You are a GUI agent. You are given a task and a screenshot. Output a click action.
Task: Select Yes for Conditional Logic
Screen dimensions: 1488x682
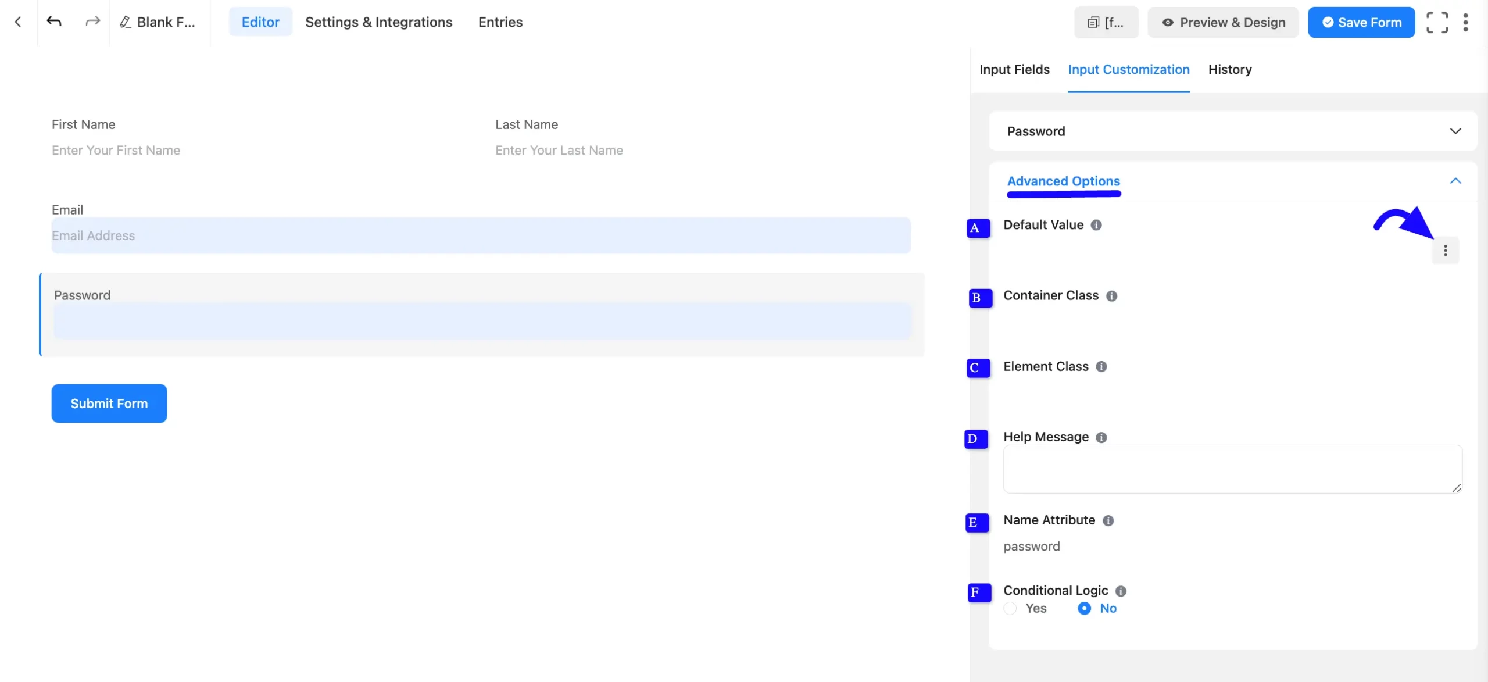coord(1010,608)
